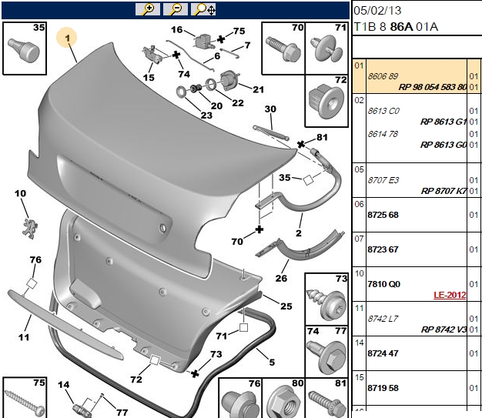Select replacement part RP 8613 G1

[x=444, y=122]
